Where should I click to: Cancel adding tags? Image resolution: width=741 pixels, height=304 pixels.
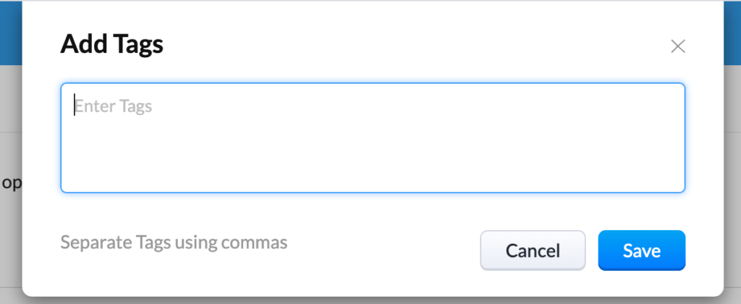[533, 250]
